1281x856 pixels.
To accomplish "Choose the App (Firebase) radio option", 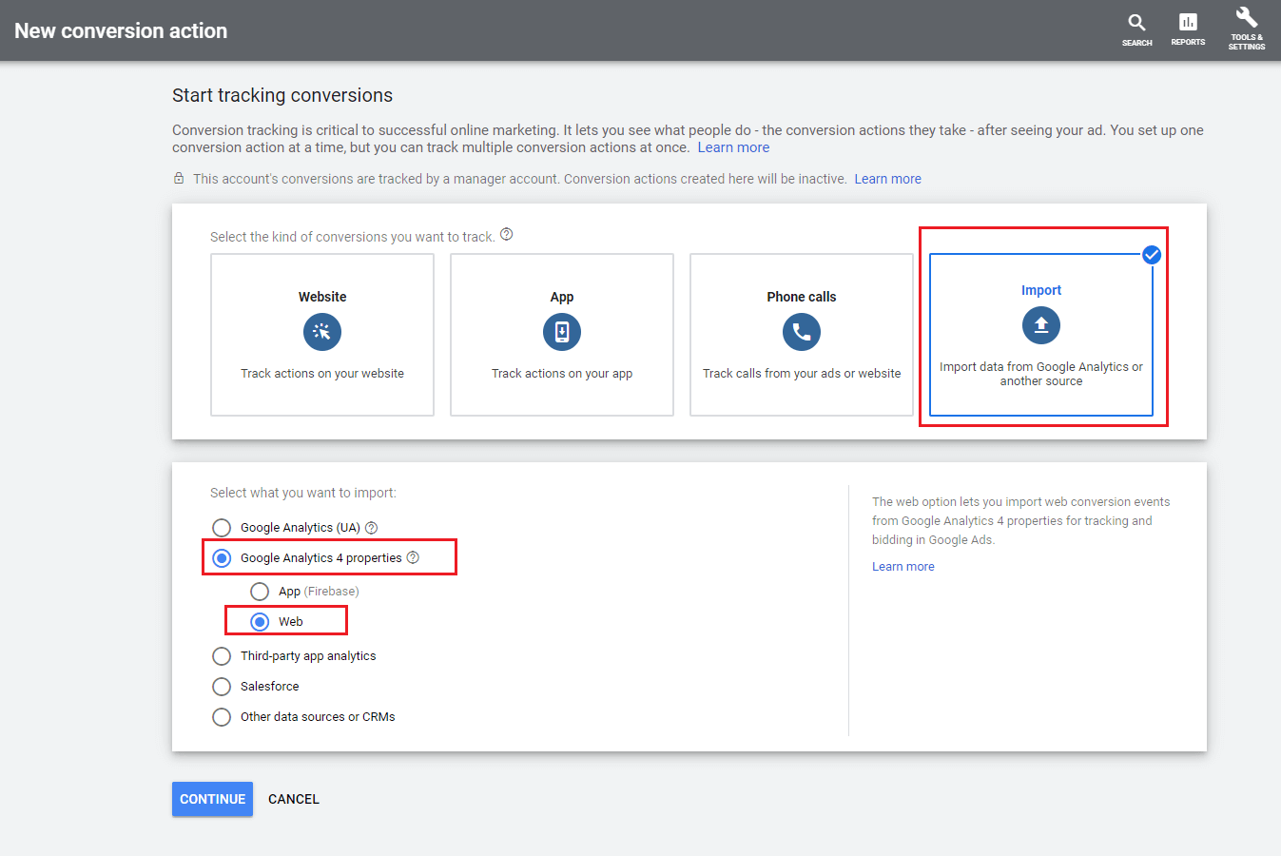I will tap(260, 592).
